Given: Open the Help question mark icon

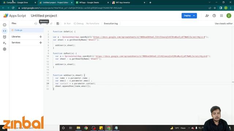Looking at the screenshot, I should click(214, 16).
